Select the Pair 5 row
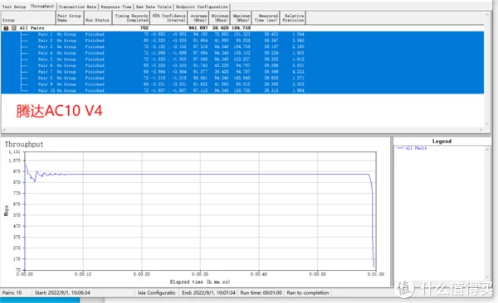The image size is (498, 303). (242, 60)
